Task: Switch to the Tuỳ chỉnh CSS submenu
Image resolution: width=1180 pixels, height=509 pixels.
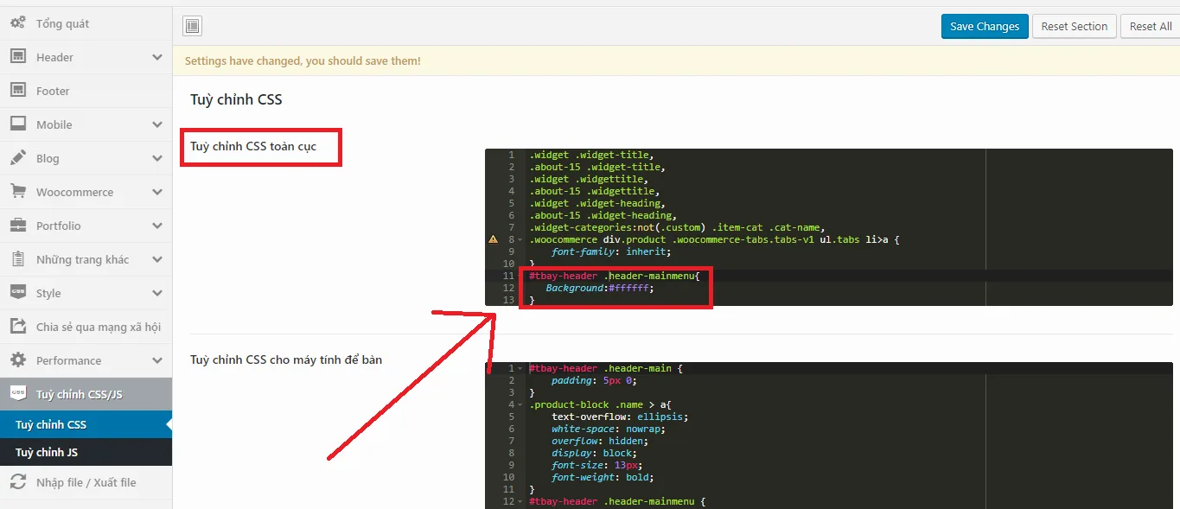Action: (86, 424)
